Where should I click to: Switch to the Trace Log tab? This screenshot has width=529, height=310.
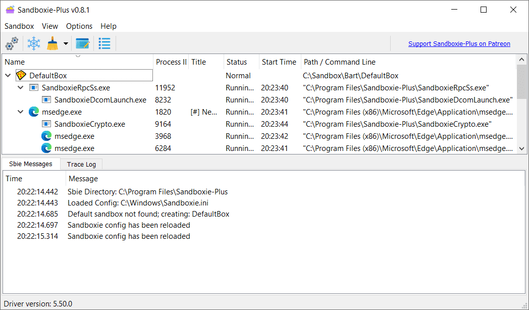tap(81, 164)
